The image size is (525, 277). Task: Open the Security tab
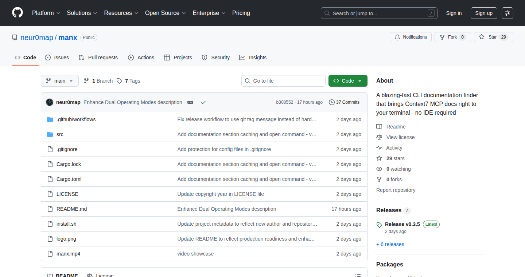point(216,58)
